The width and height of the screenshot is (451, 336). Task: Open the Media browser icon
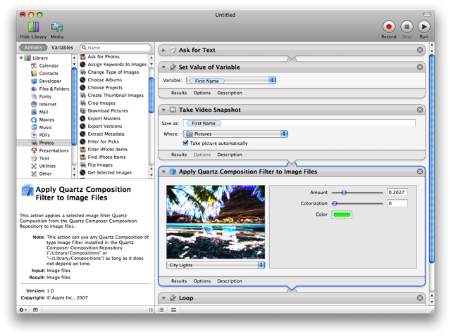tap(57, 27)
